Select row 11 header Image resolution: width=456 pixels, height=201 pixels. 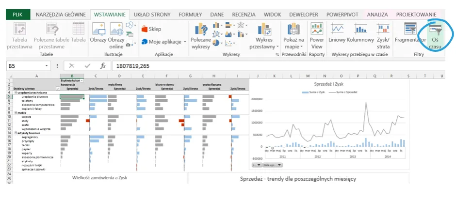click(x=10, y=121)
